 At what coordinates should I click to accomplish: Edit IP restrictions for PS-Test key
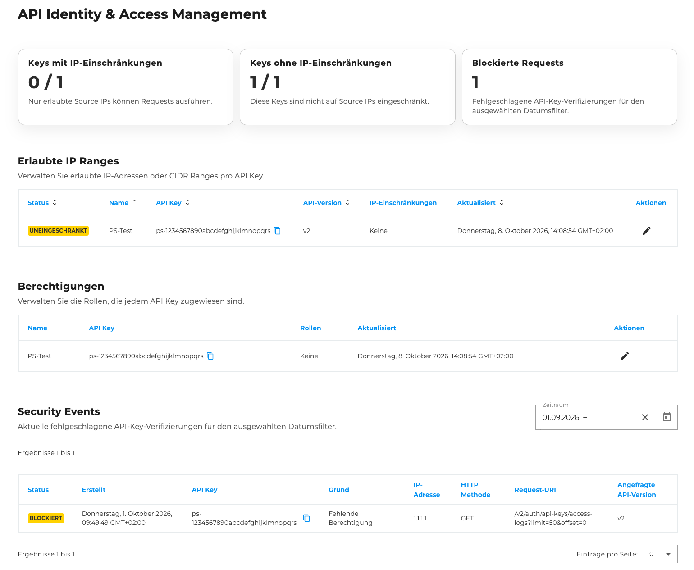[x=647, y=231]
